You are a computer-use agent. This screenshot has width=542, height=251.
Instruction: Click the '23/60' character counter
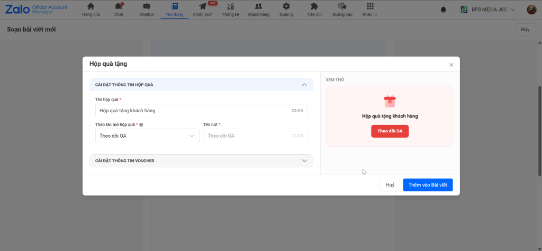click(297, 111)
